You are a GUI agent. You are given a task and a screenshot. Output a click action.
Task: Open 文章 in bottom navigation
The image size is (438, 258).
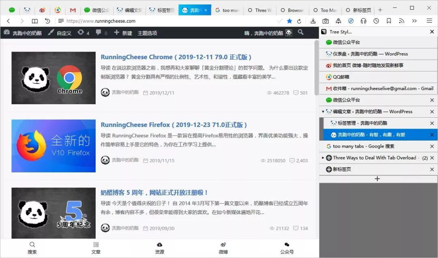coord(96,248)
